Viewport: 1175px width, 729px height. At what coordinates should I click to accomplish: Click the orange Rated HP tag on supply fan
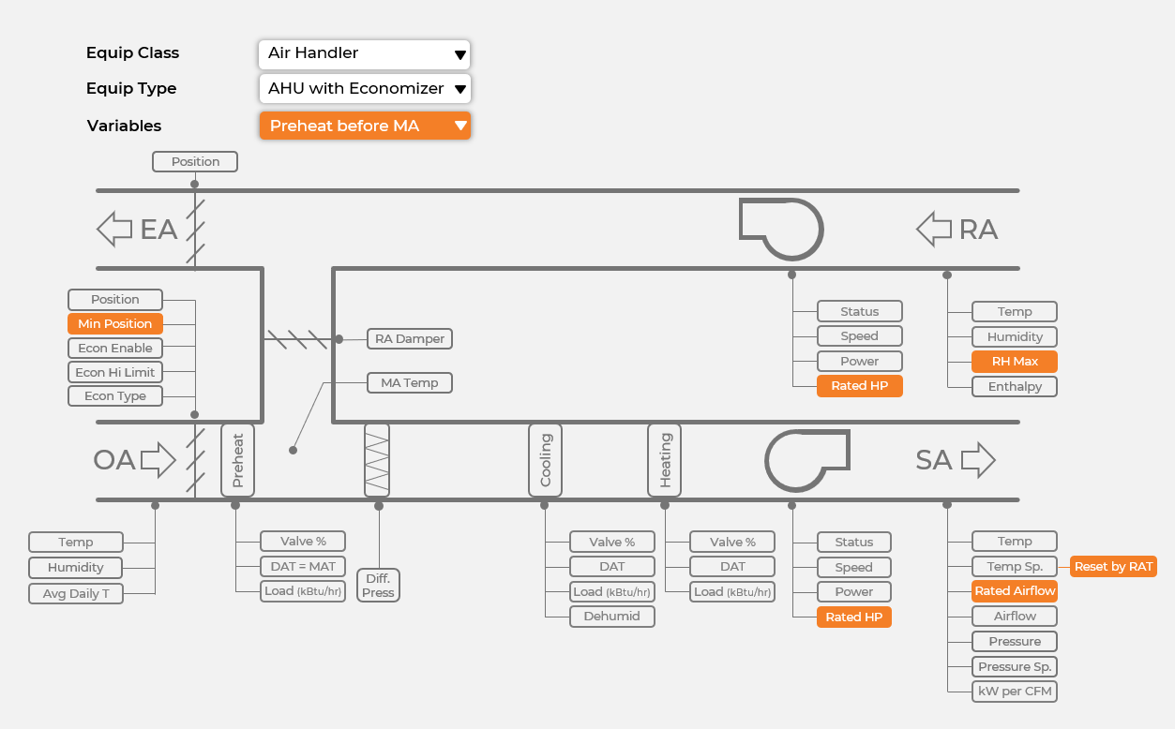click(x=853, y=617)
